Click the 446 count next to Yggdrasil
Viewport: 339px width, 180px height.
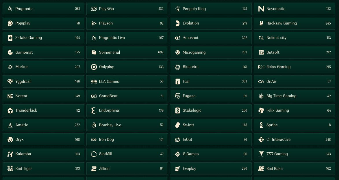[x=77, y=81]
